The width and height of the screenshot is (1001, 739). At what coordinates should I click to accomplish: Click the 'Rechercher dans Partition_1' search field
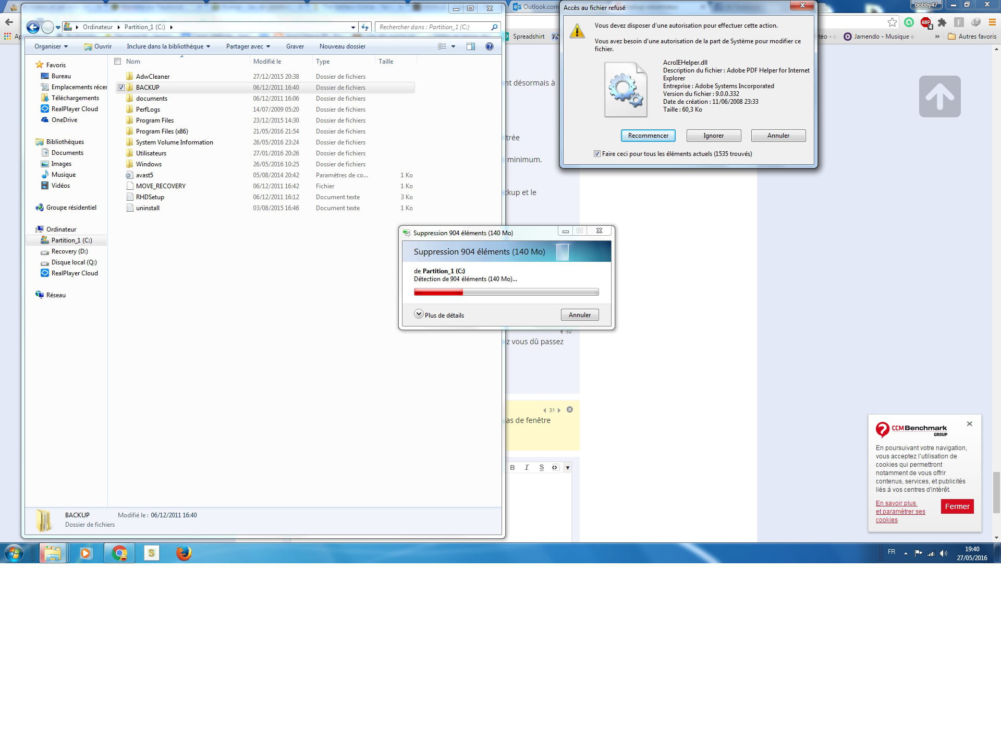pos(433,27)
